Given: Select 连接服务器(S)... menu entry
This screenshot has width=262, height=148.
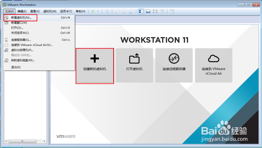Looking at the screenshot, I should [39, 40].
